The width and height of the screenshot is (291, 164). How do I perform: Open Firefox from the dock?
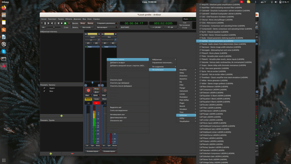pos(4,8)
